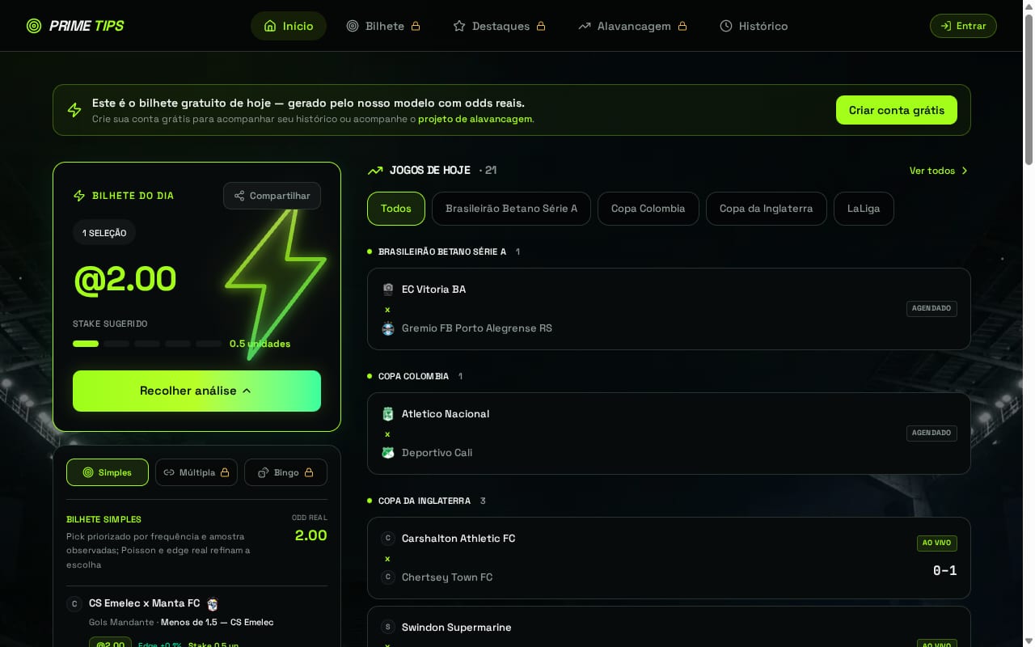
Task: Click the lock icon on Alavancagem
Action: [x=682, y=26]
